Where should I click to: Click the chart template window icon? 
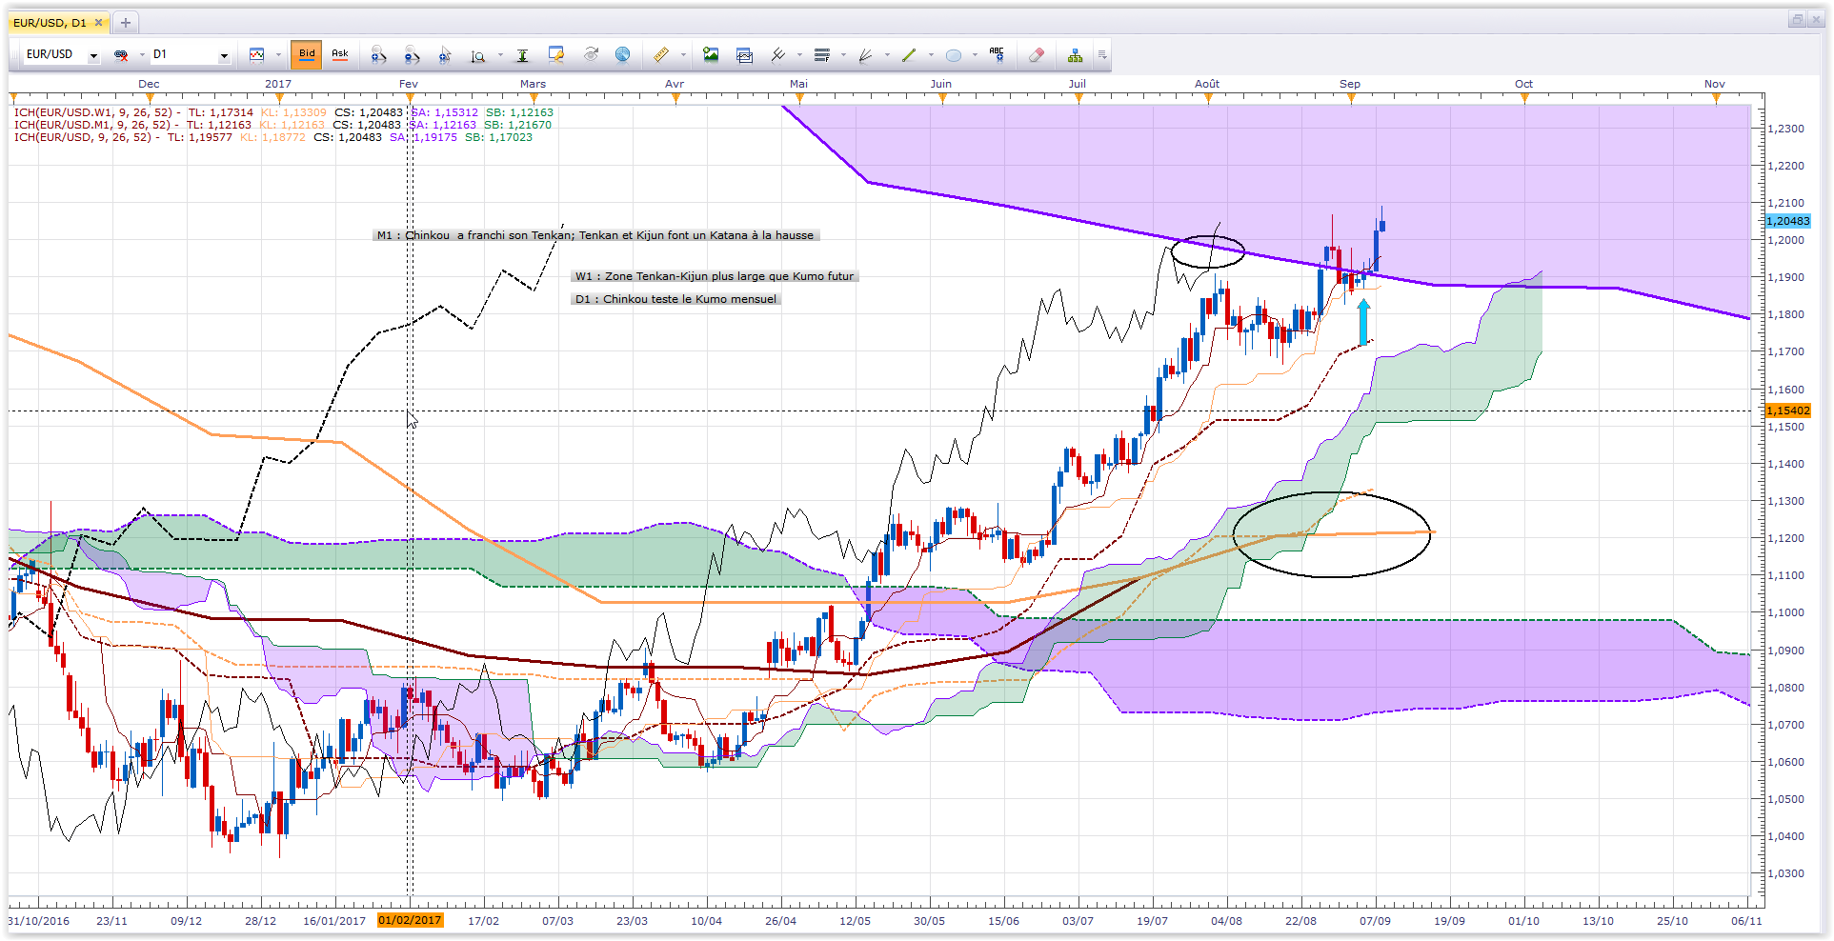click(x=744, y=55)
